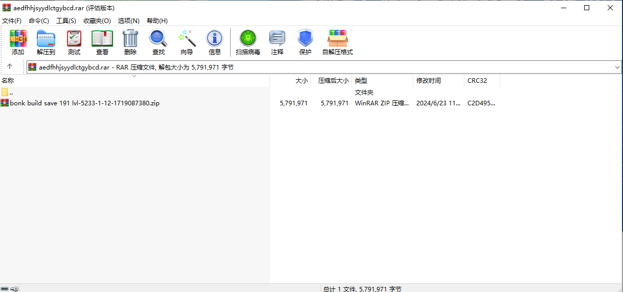The height and width of the screenshot is (292, 623).
Task: Click the 保护 (Protect) shield icon
Action: pyautogui.click(x=305, y=38)
